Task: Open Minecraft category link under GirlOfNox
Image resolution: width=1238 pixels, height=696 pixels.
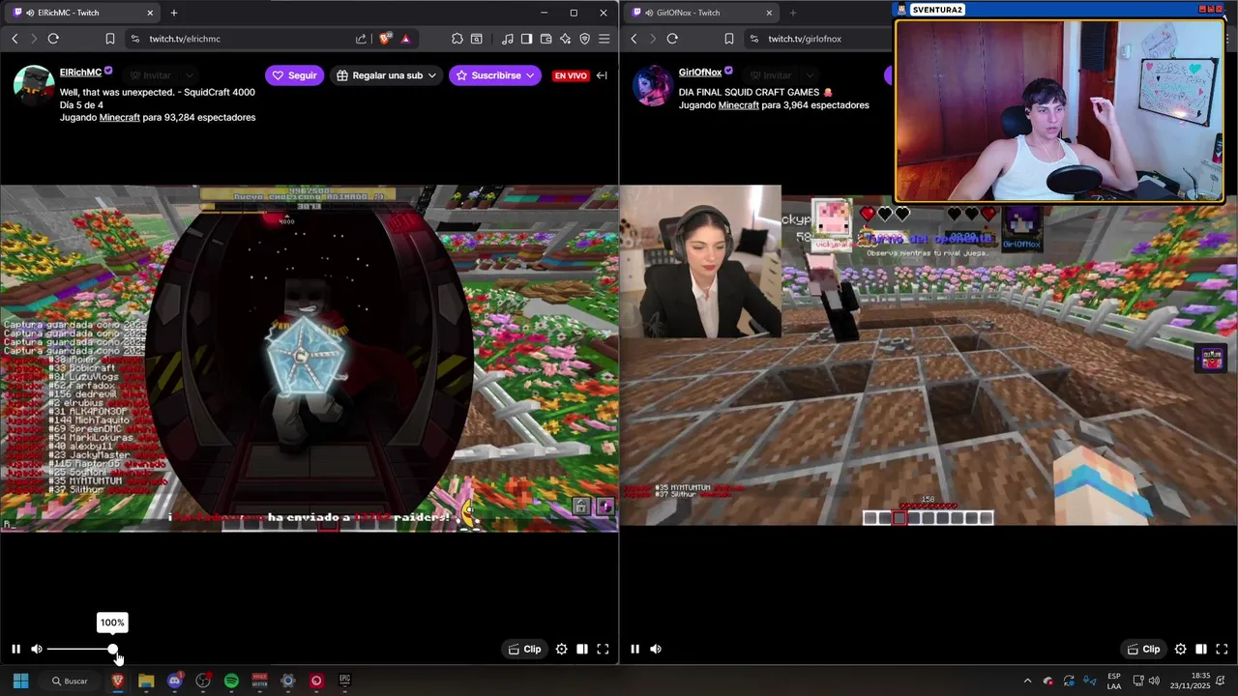Action: pyautogui.click(x=739, y=105)
